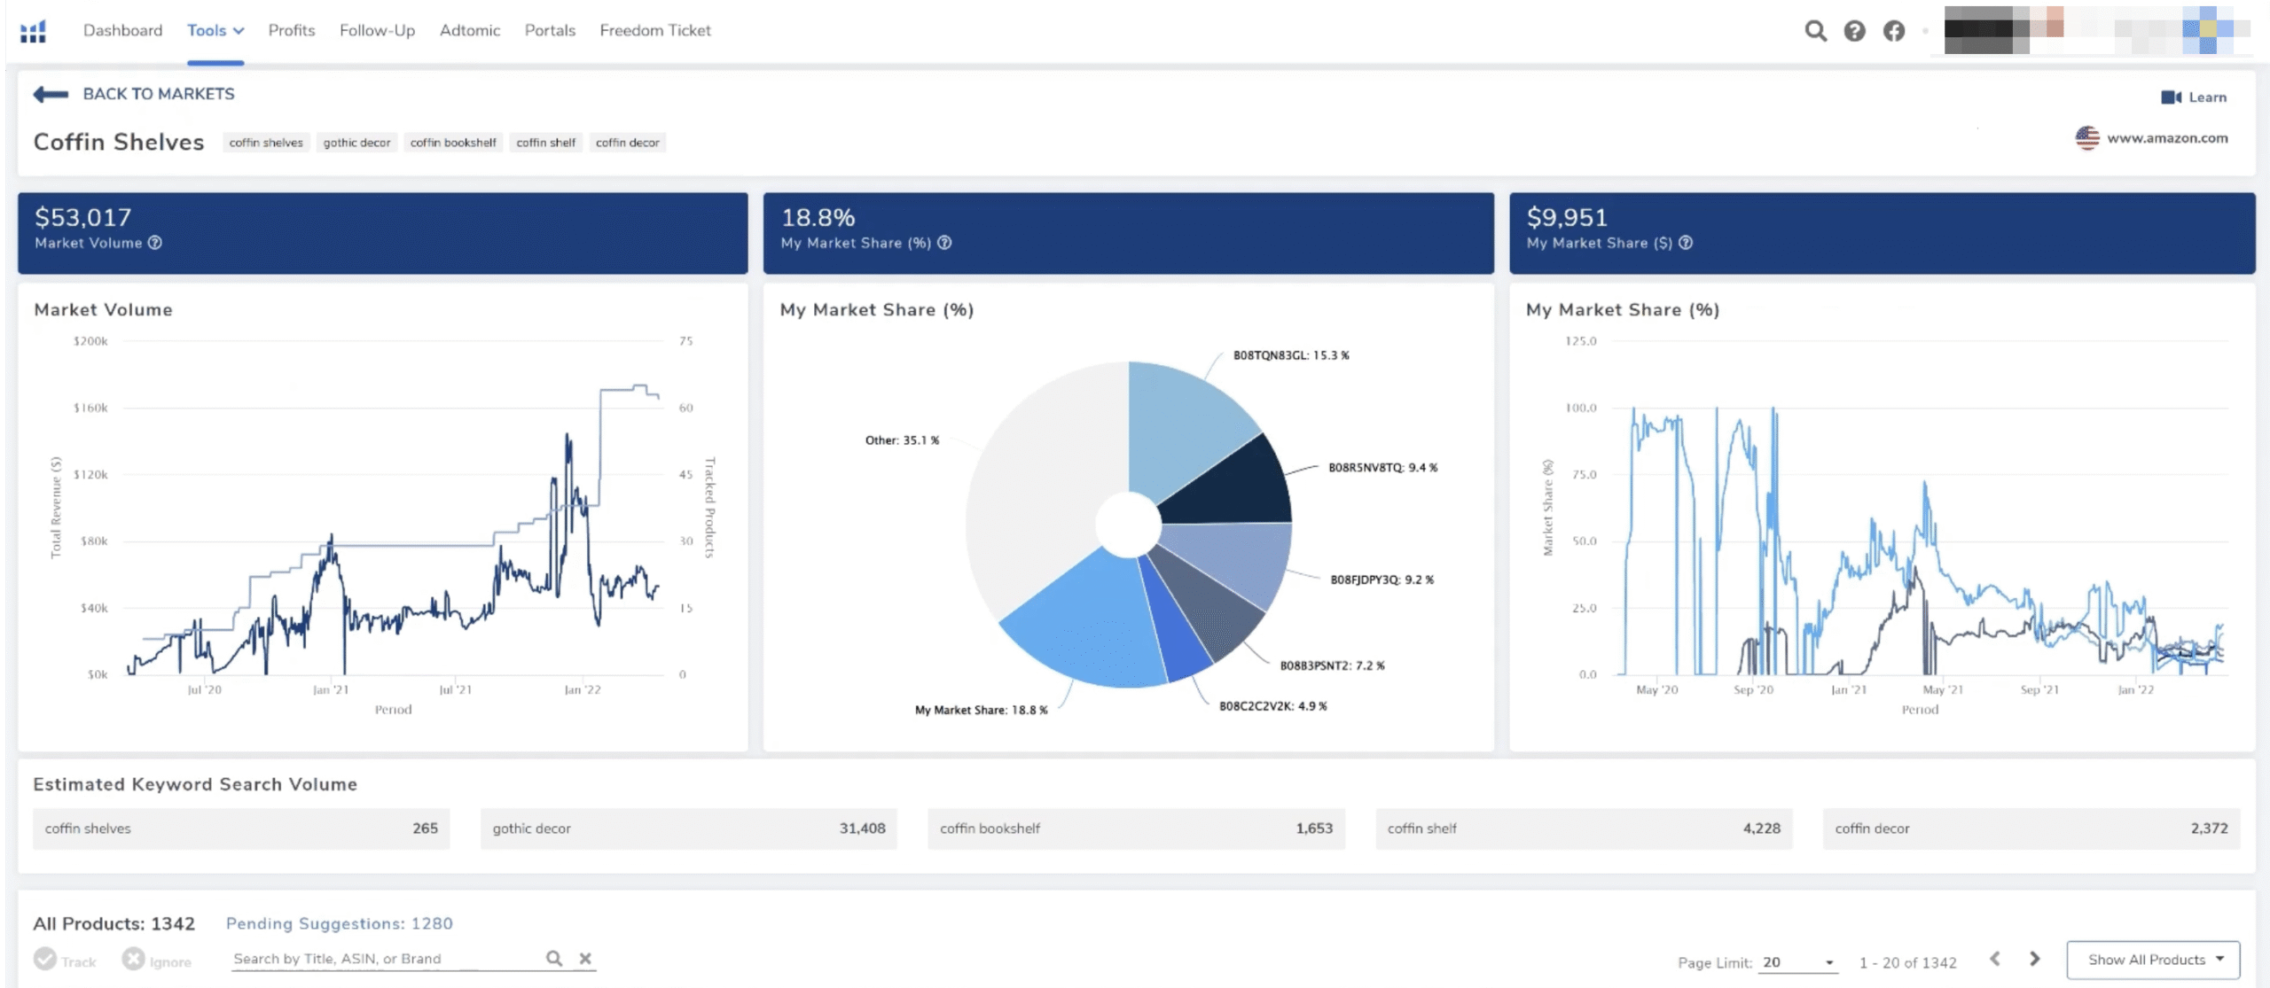The height and width of the screenshot is (988, 2270).
Task: Click My Market Share (%) info icon
Action: click(944, 243)
